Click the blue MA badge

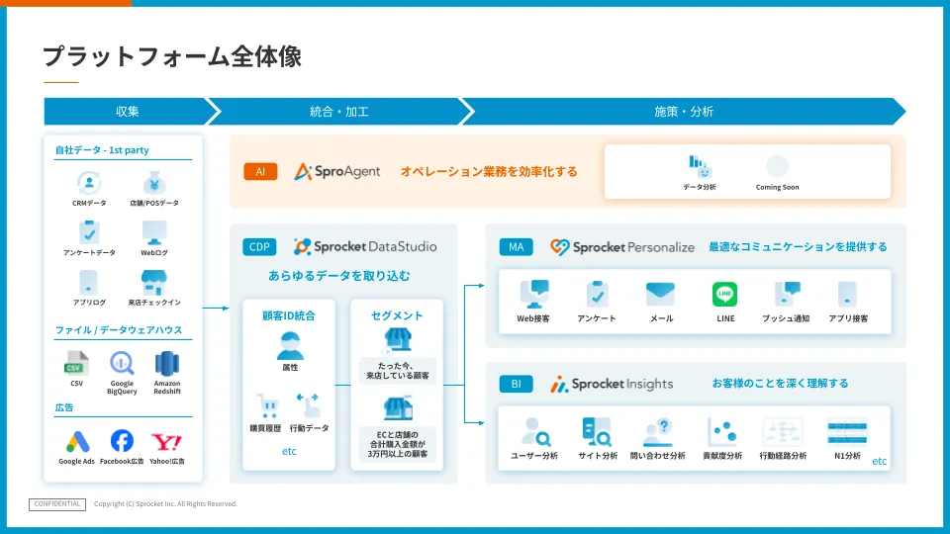(x=517, y=247)
